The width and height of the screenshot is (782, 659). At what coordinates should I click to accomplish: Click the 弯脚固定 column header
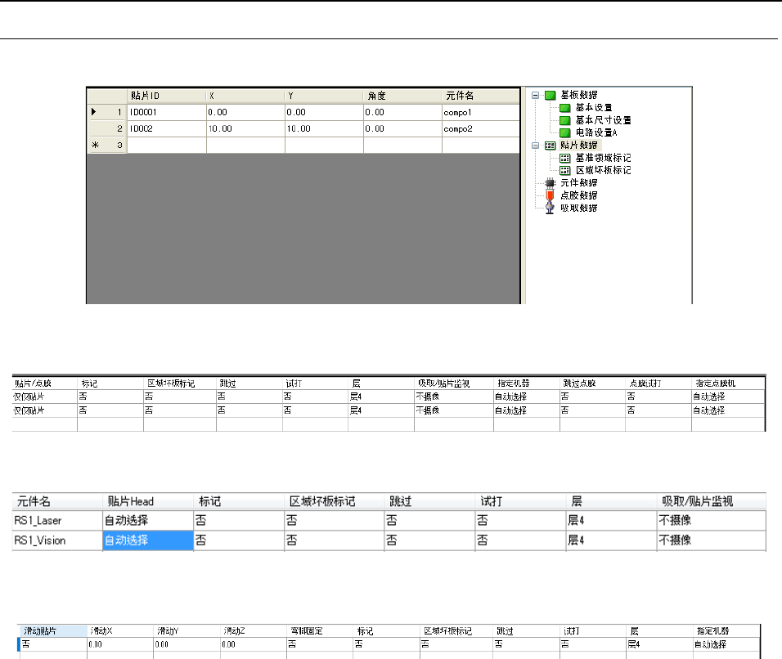(320, 631)
